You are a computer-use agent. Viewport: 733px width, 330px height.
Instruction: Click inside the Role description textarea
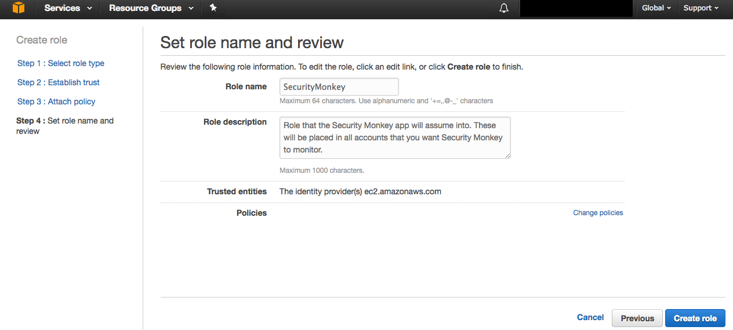tap(395, 137)
